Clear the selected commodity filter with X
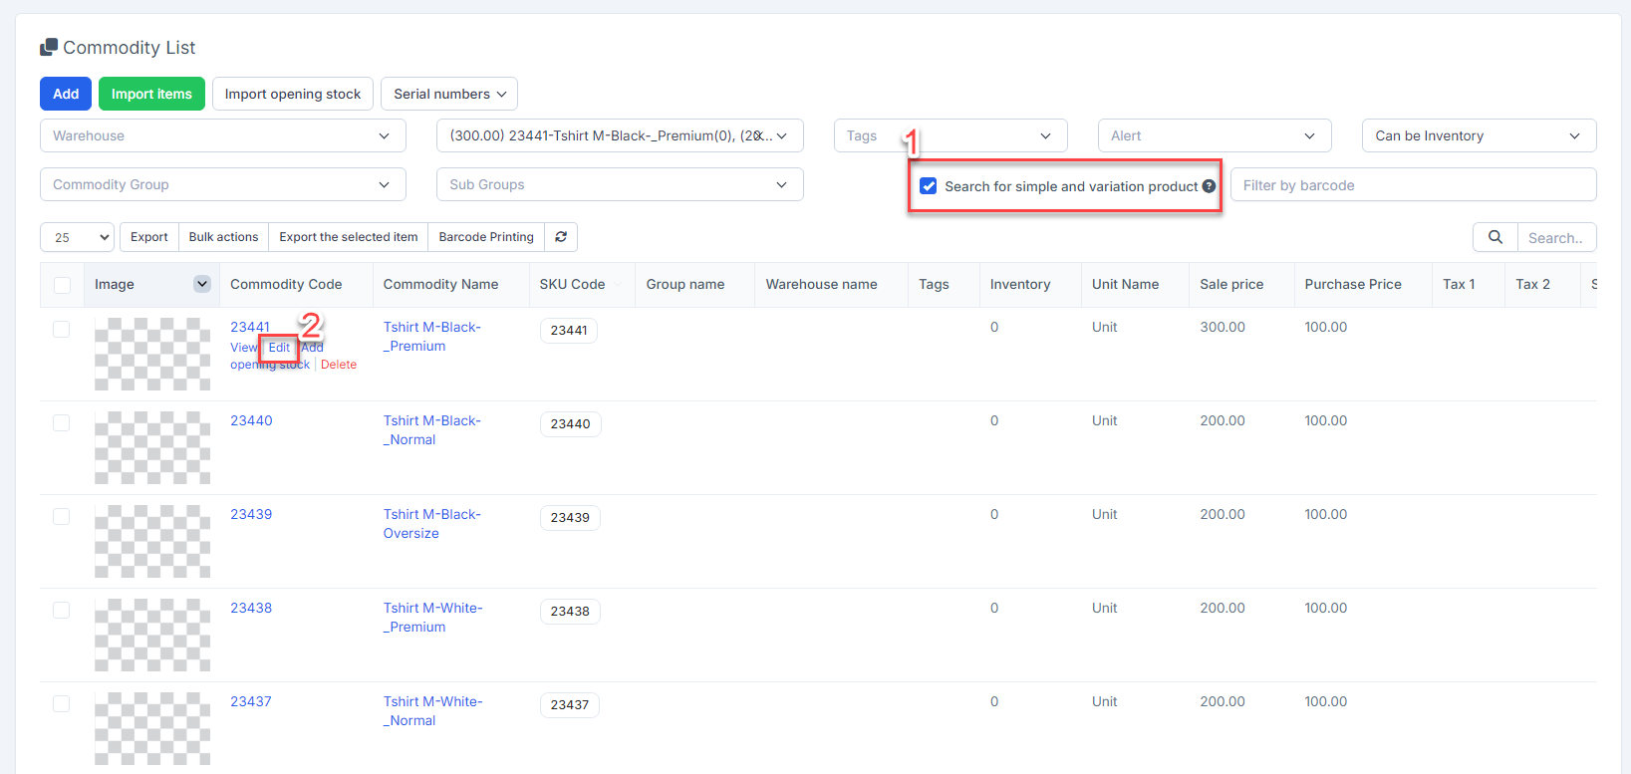Image resolution: width=1631 pixels, height=774 pixels. pyautogui.click(x=758, y=135)
